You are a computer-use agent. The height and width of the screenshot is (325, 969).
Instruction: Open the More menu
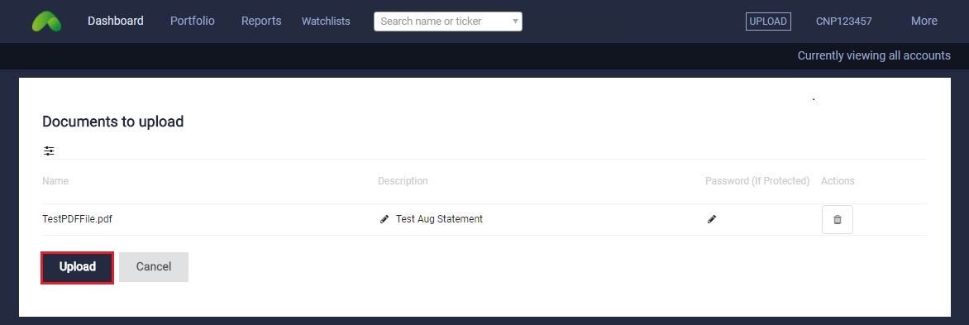pyautogui.click(x=924, y=21)
